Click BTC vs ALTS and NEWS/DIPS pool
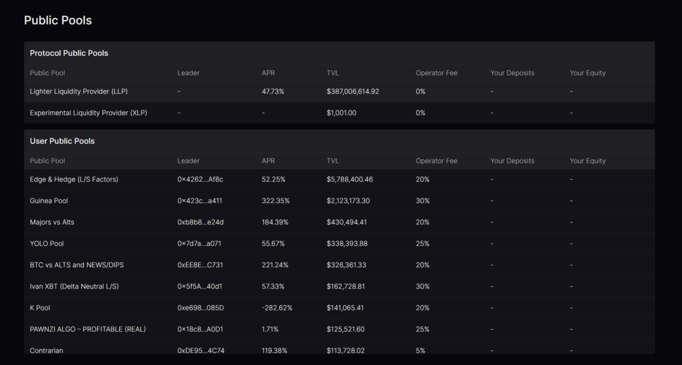 pyautogui.click(x=77, y=264)
